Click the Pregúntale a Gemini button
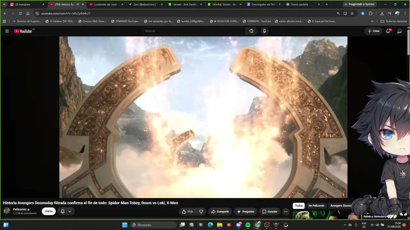Viewport: 410px width, 230px height. [359, 4]
